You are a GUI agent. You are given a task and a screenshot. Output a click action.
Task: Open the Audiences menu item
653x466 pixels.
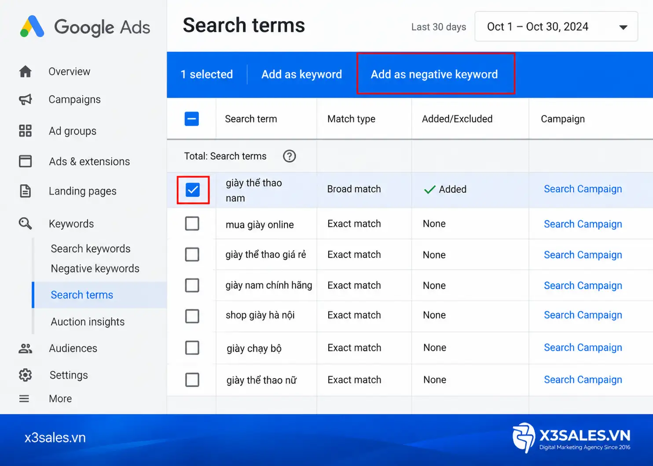pyautogui.click(x=73, y=348)
